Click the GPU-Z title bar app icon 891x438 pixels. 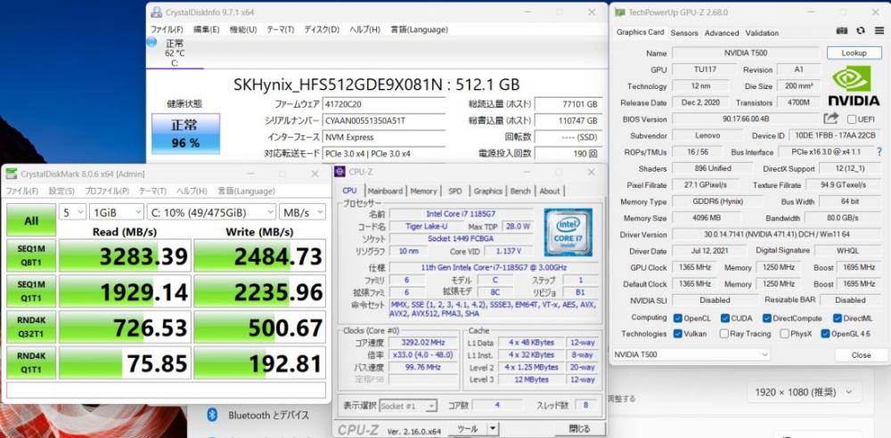click(x=619, y=12)
